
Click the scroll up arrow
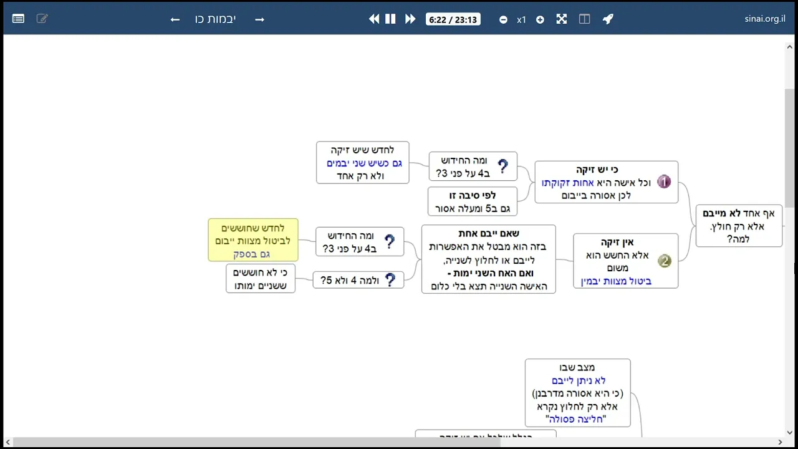tap(790, 46)
